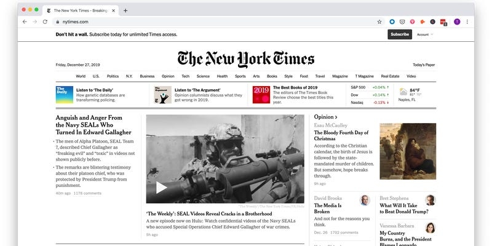The width and height of the screenshot is (492, 246).
Task: Click Bret Stephens's portrait
Action: [430, 200]
